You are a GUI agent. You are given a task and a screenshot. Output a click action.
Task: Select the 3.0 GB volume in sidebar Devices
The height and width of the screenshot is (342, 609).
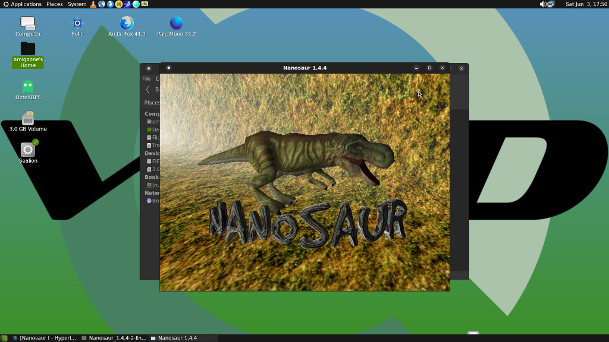click(x=152, y=169)
